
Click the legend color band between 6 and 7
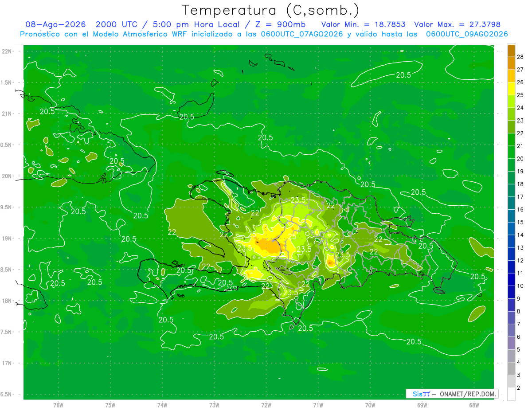(x=511, y=330)
